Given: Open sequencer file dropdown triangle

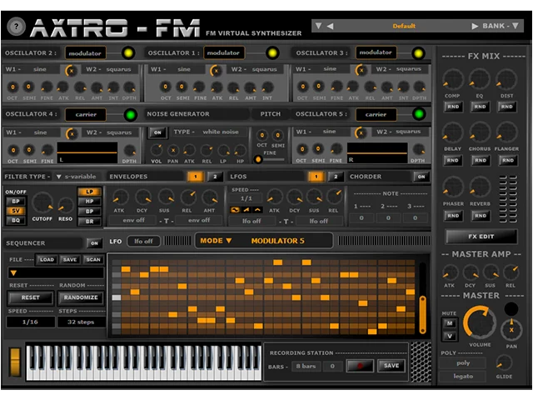Looking at the screenshot, I should (x=13, y=273).
